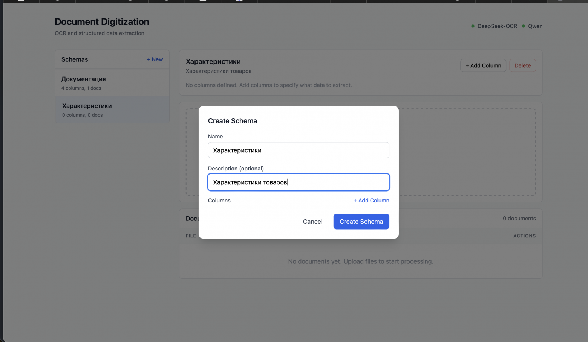Click the dashed upload drop area
Image resolution: width=588 pixels, height=342 pixels.
[467, 152]
